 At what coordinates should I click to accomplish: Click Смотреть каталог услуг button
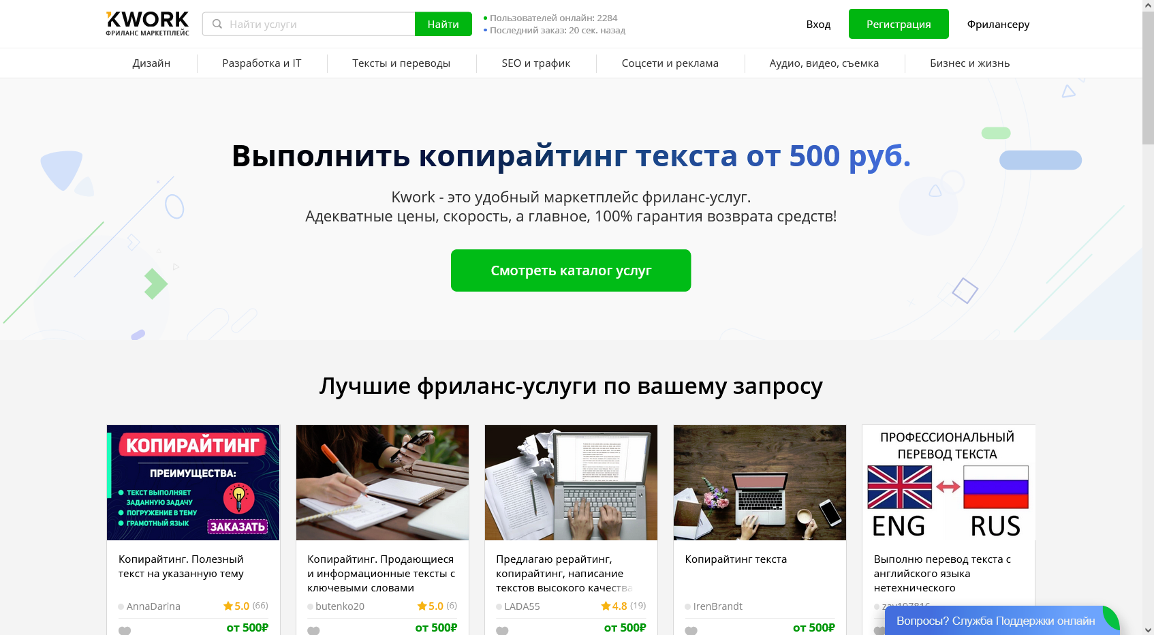[571, 270]
